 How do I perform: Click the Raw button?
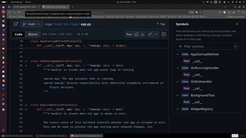[x=129, y=34]
